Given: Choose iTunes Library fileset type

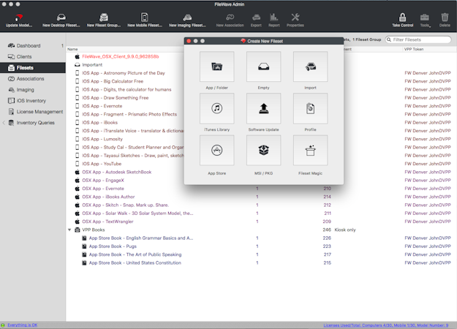Looking at the screenshot, I should click(217, 108).
